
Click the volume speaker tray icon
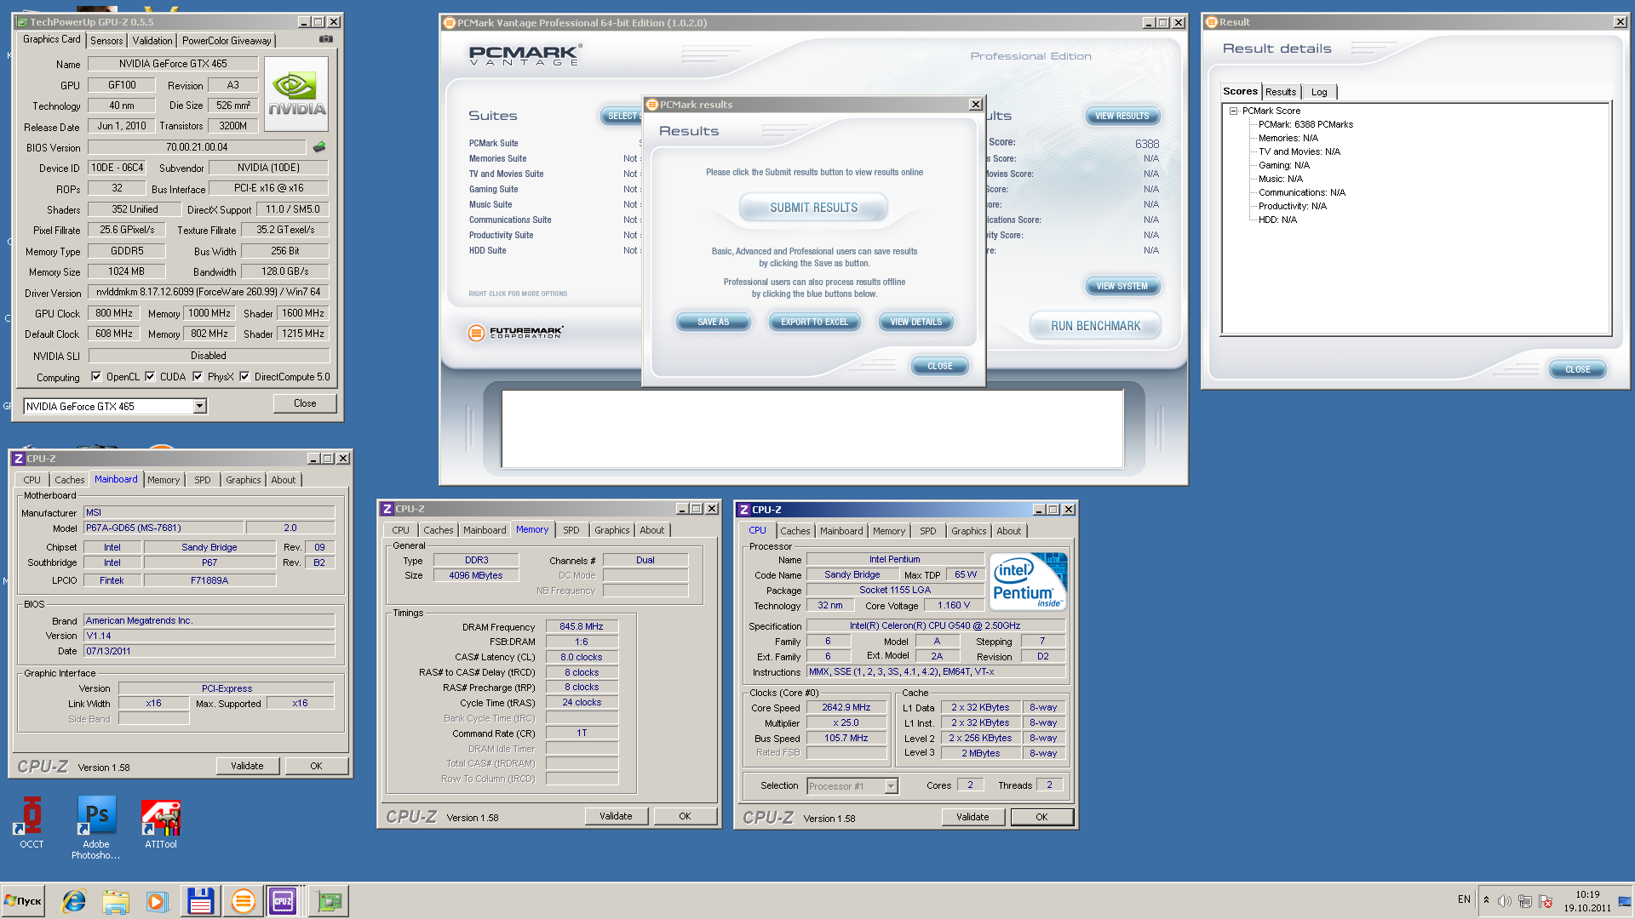tap(1505, 900)
